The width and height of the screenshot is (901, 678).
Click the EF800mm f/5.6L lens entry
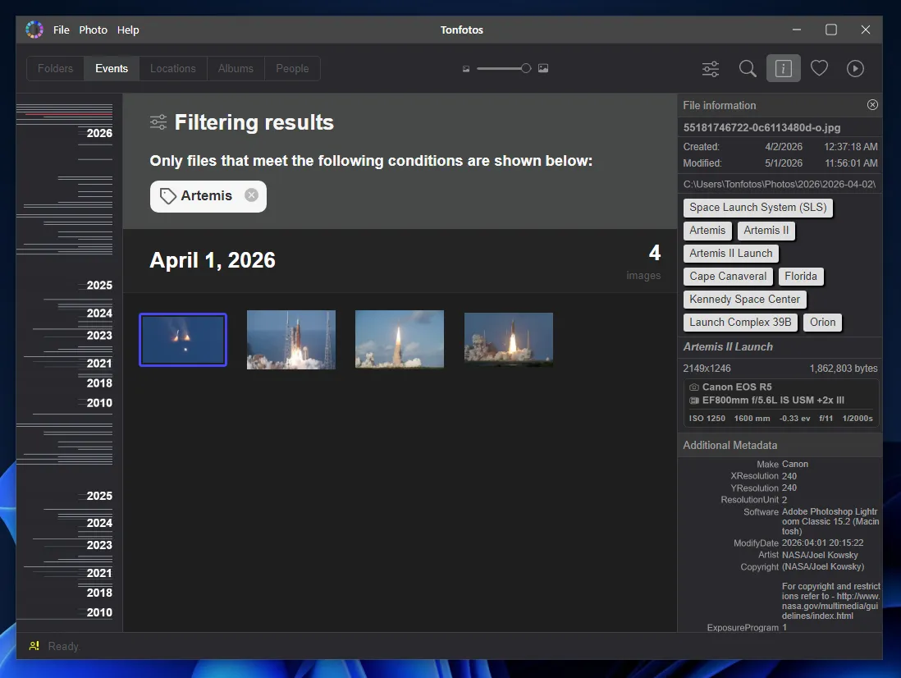coord(773,401)
